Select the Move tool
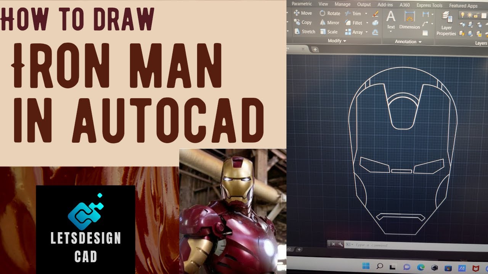 (303, 13)
